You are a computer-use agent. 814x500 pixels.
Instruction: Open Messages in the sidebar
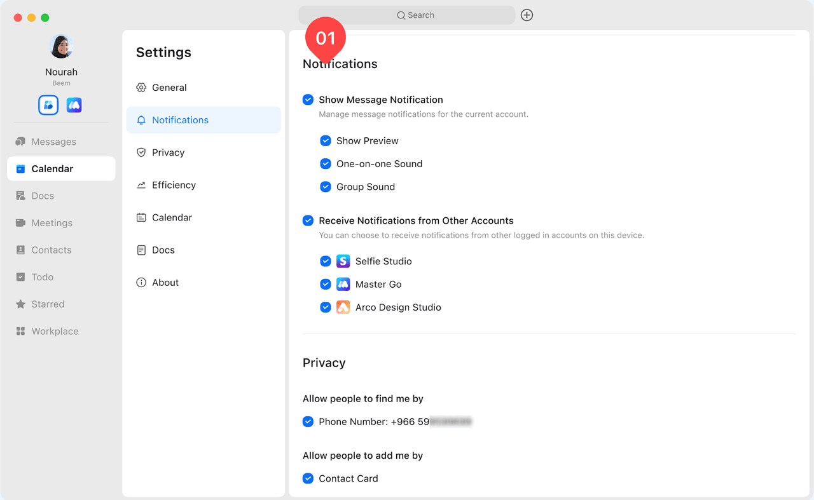[53, 142]
